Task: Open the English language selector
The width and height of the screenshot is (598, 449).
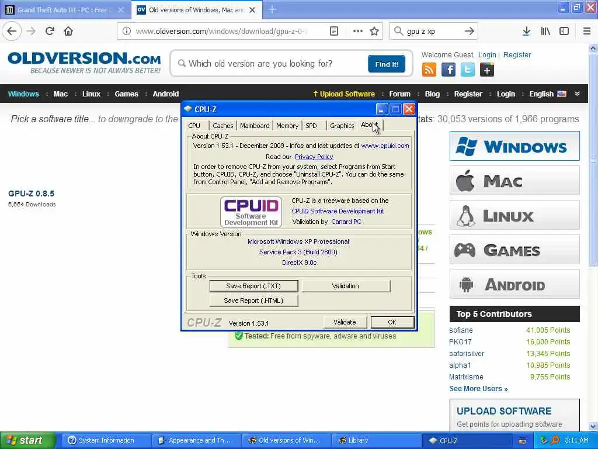Action: tap(548, 94)
